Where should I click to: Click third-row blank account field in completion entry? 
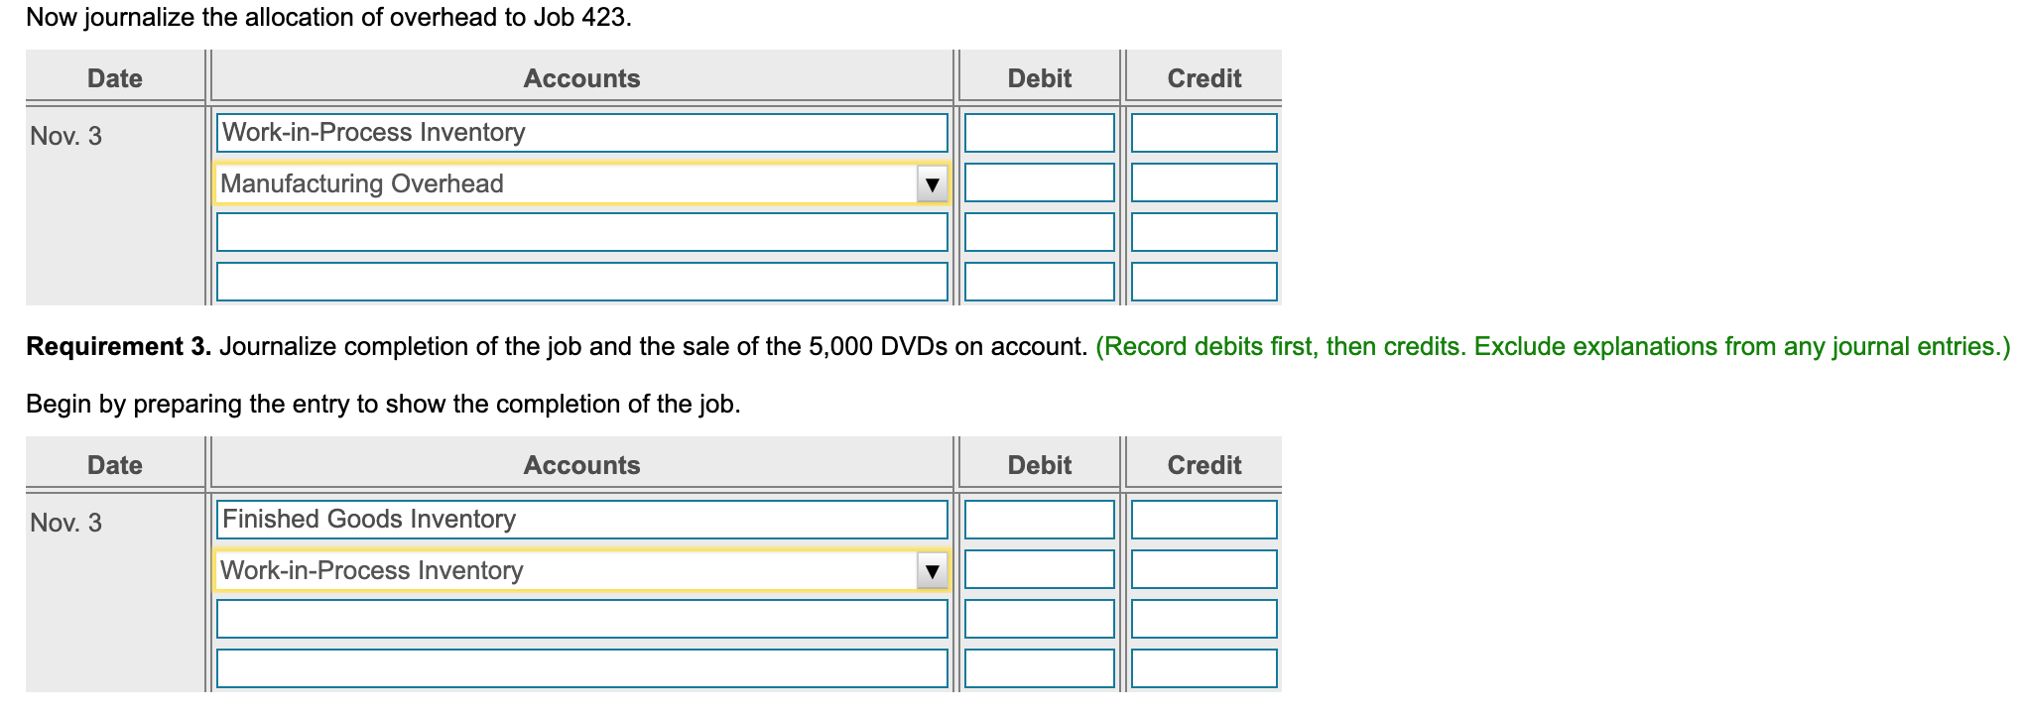tap(582, 619)
